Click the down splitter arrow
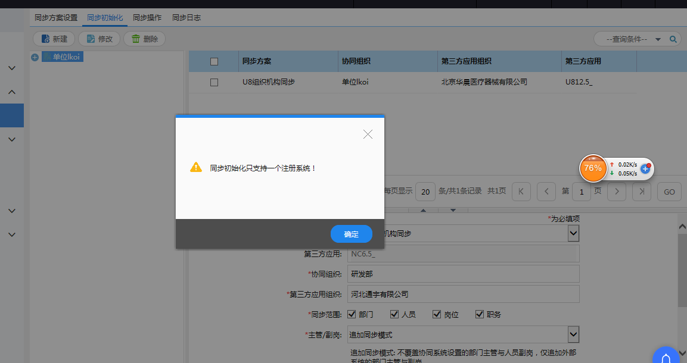 453,211
